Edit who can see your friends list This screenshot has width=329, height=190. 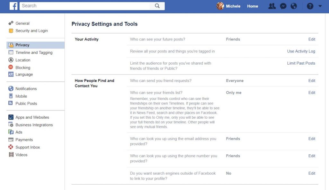tap(312, 93)
